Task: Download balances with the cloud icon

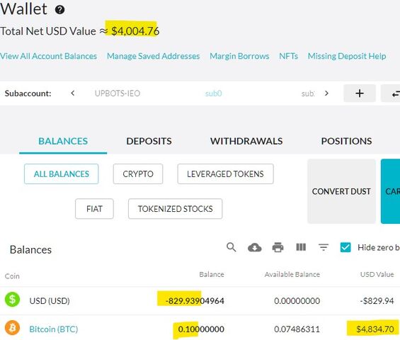Action: click(255, 247)
